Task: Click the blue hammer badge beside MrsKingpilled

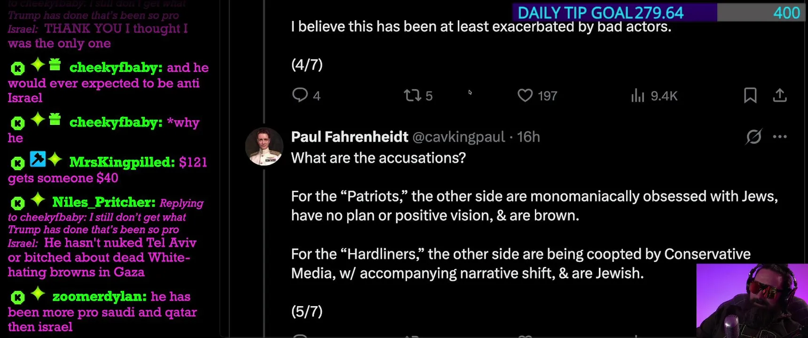Action: pos(37,159)
